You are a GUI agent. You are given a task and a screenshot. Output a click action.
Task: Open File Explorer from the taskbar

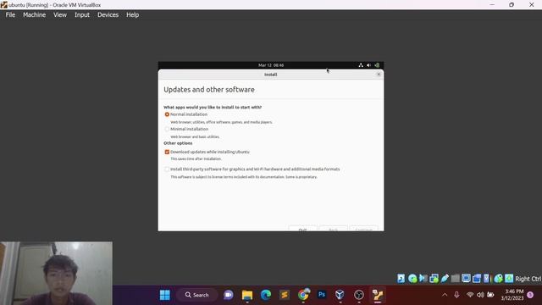(247, 295)
